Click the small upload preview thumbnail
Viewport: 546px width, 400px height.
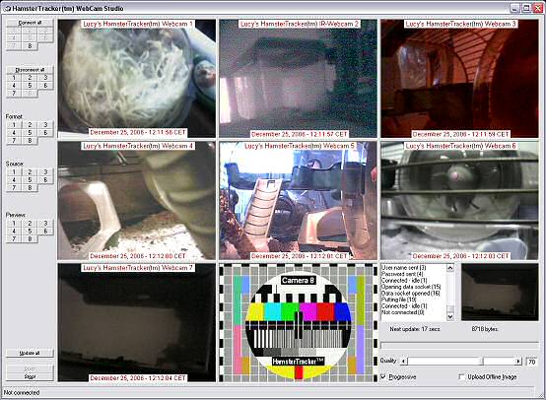(x=500, y=292)
